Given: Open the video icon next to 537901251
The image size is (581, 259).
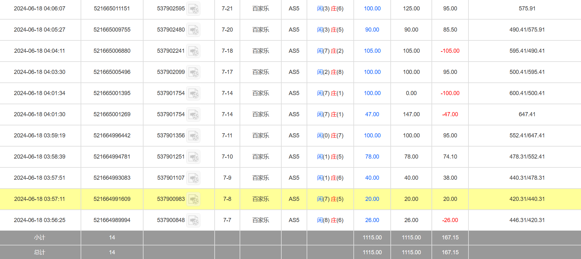Looking at the screenshot, I should click(193, 157).
